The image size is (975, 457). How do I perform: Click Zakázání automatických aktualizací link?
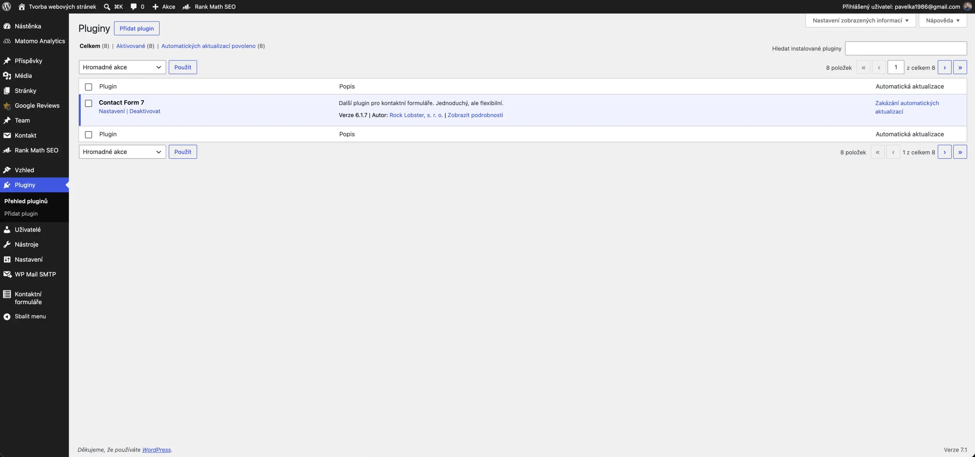click(907, 107)
